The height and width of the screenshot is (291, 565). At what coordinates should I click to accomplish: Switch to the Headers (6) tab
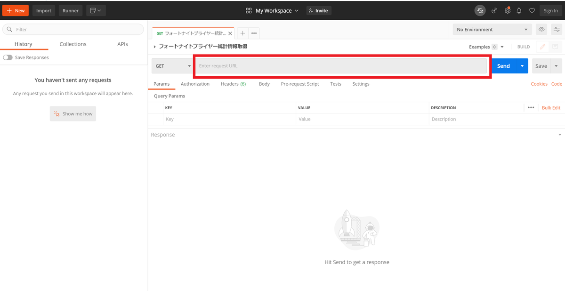pos(233,84)
